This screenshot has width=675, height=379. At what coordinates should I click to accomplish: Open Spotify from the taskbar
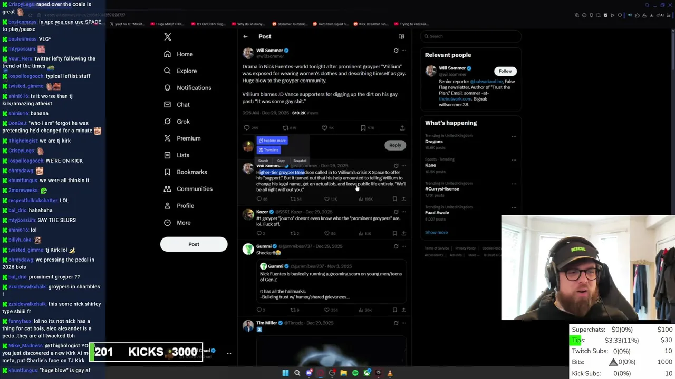point(355,373)
